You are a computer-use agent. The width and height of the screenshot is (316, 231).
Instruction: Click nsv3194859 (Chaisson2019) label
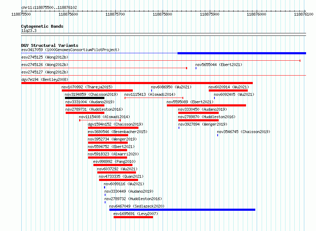[x=91, y=94]
